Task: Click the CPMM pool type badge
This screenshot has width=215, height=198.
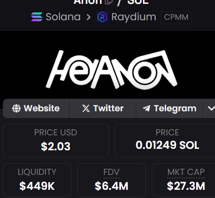Action: click(x=176, y=17)
